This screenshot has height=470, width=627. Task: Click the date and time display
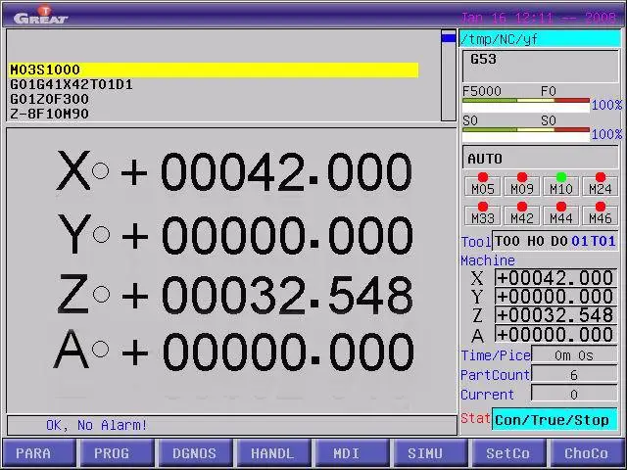[x=538, y=18]
